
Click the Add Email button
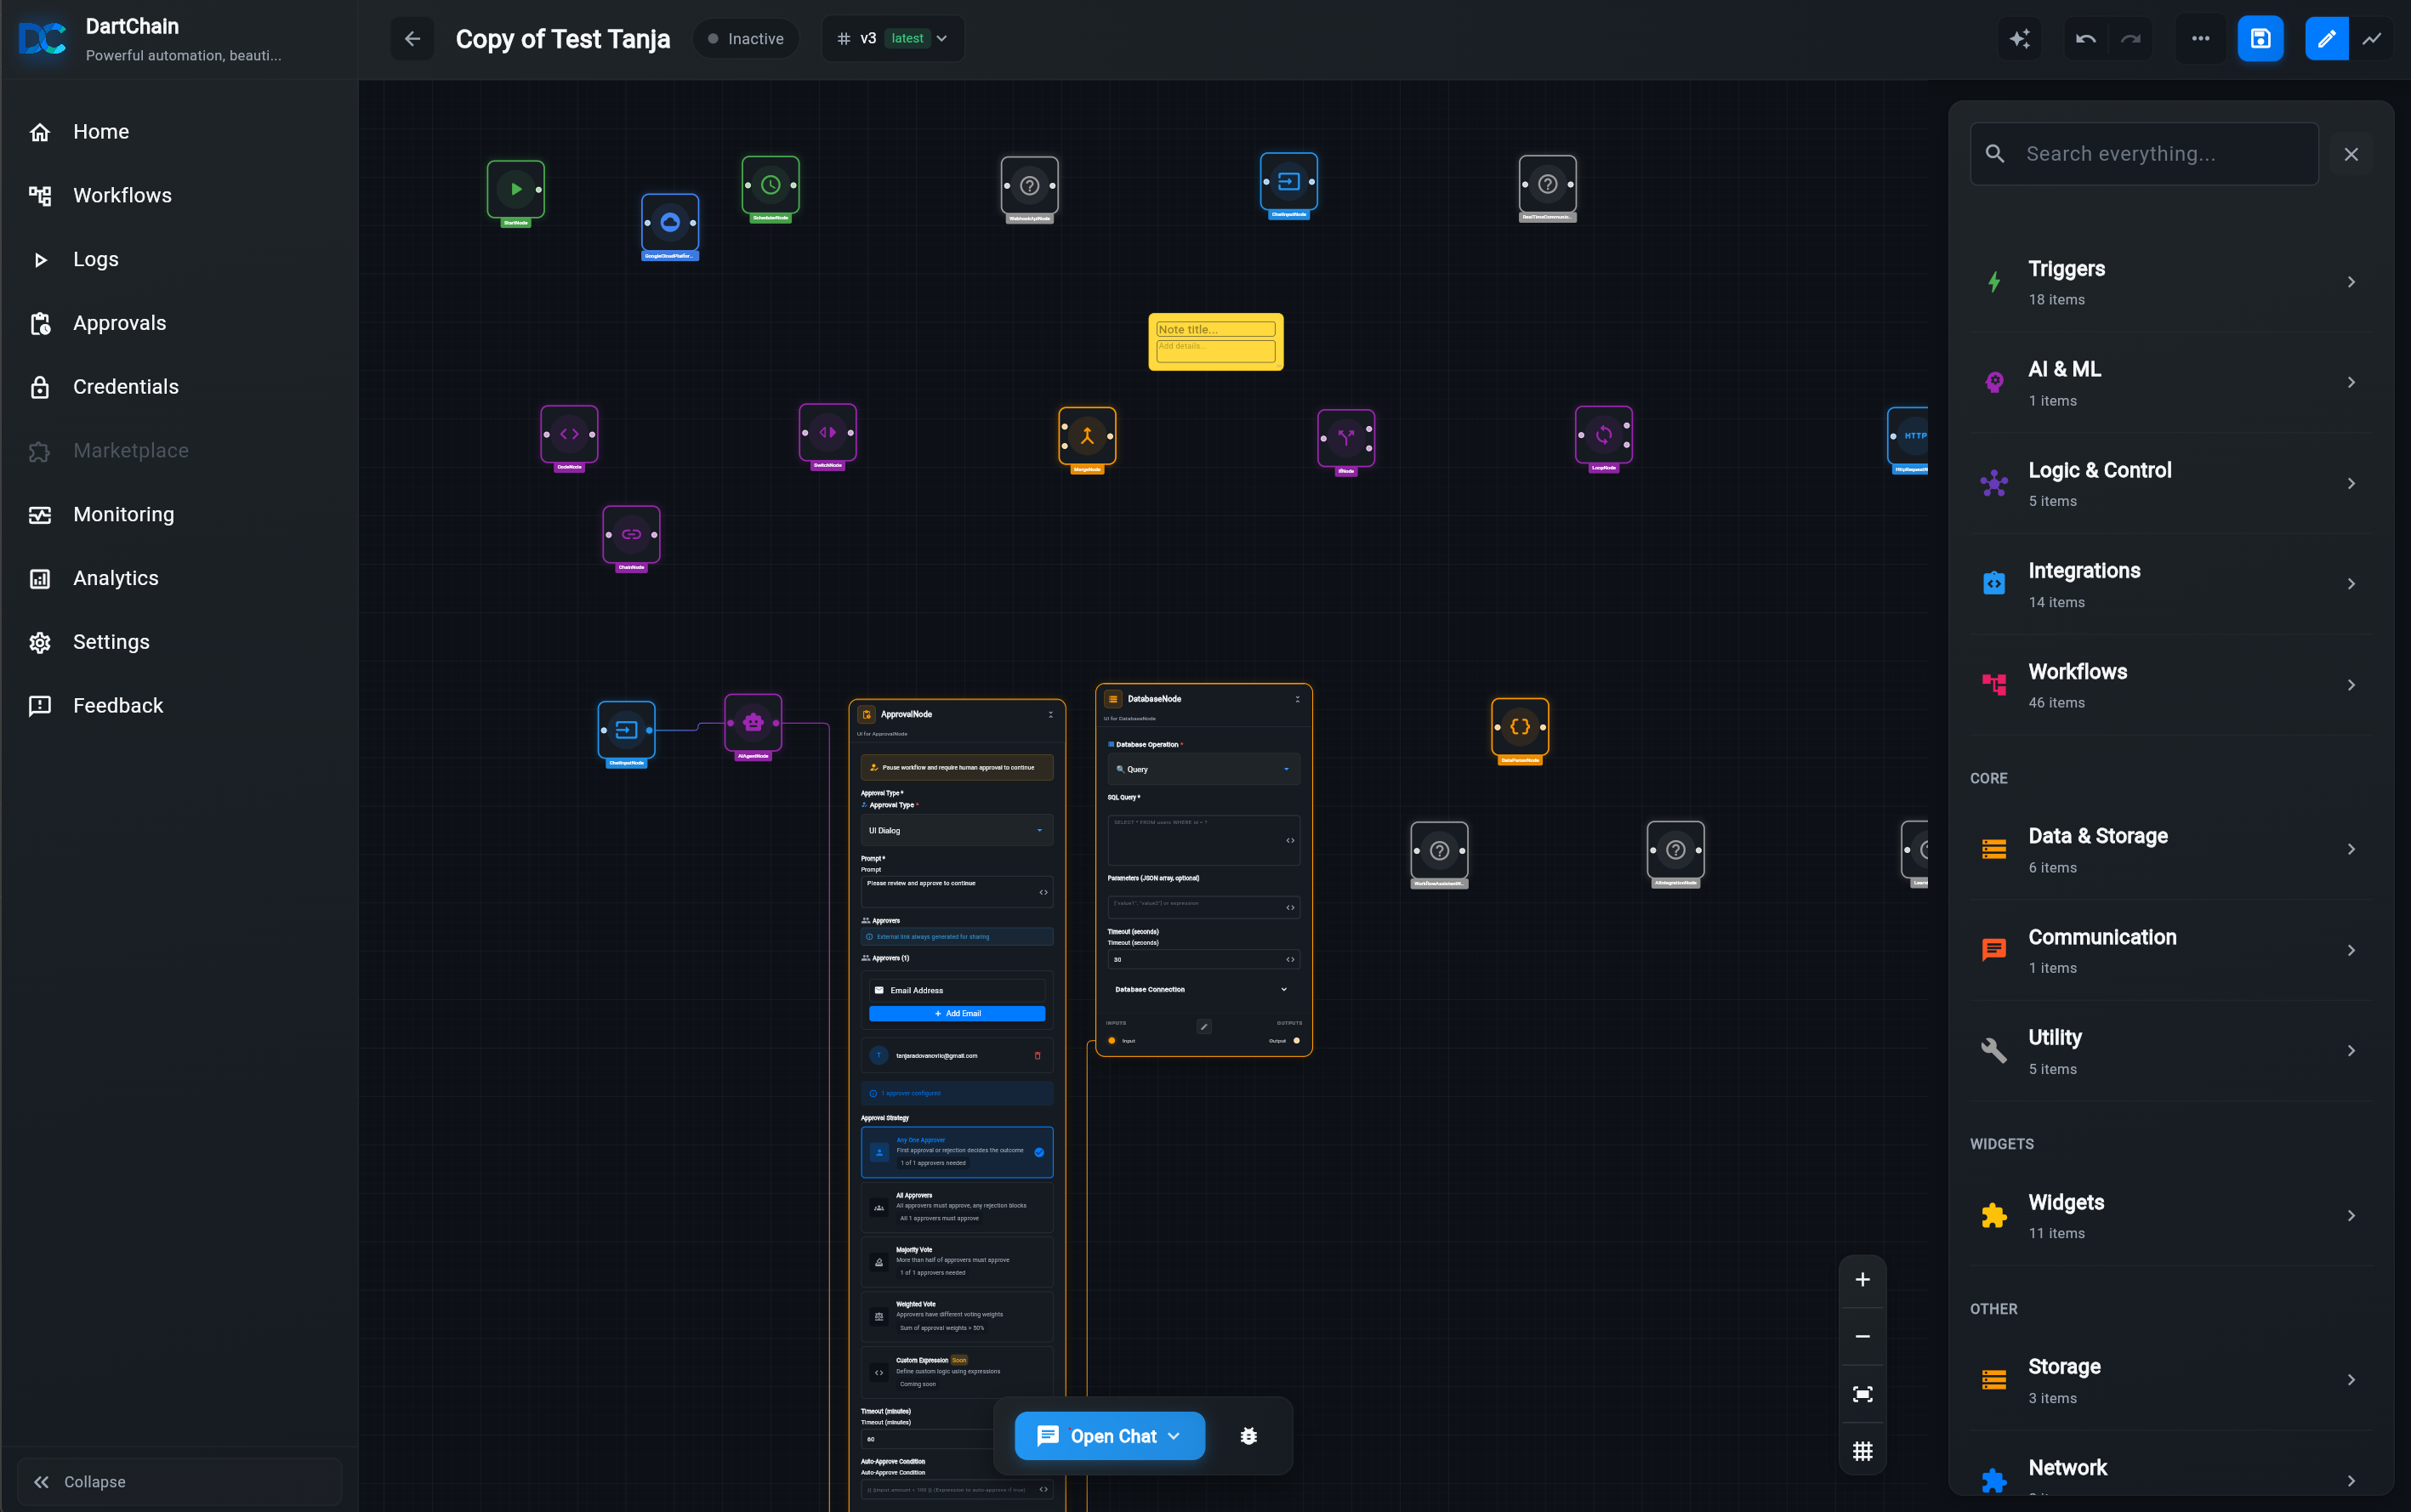(956, 1013)
